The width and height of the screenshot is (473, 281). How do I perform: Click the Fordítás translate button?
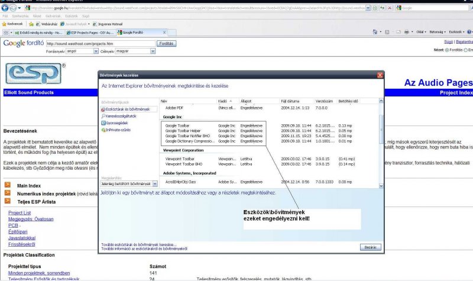coord(166,44)
